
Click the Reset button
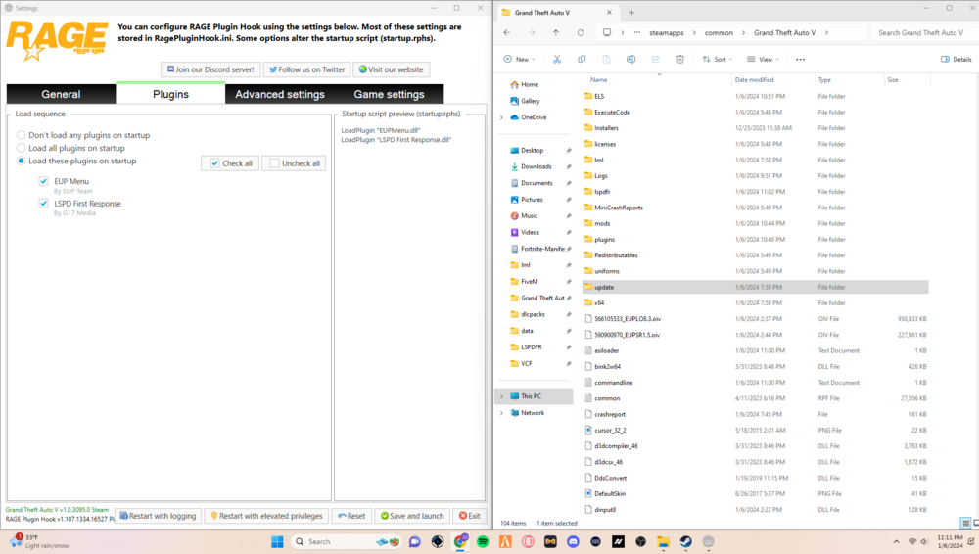pyautogui.click(x=351, y=516)
